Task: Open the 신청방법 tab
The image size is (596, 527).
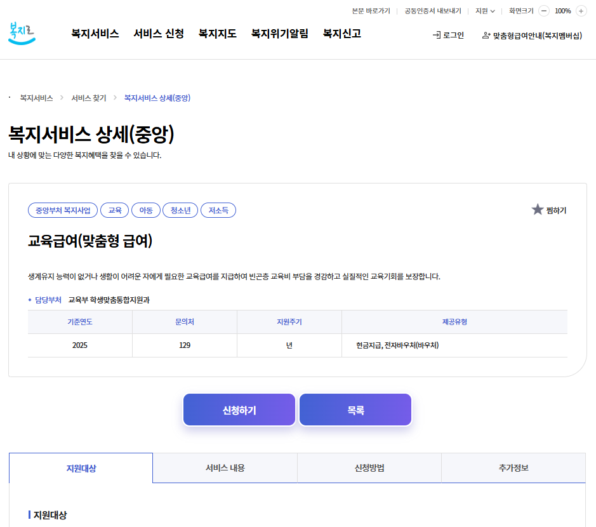Action: click(x=369, y=467)
